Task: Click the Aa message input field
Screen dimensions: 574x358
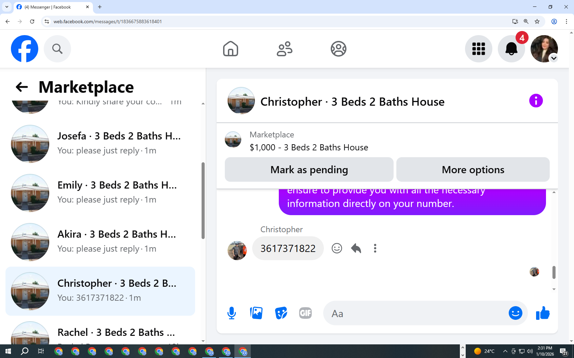Action: click(x=415, y=313)
